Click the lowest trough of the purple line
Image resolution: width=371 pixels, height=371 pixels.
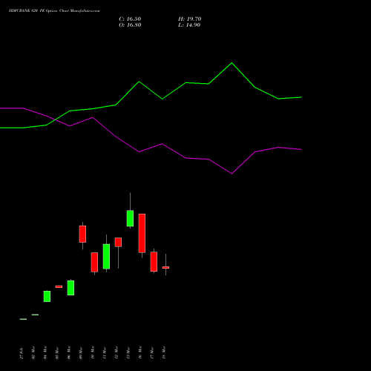[232, 174]
